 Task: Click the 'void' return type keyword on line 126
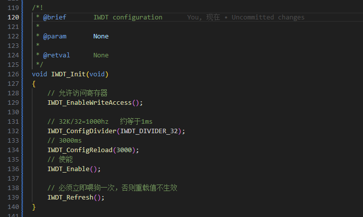39,74
